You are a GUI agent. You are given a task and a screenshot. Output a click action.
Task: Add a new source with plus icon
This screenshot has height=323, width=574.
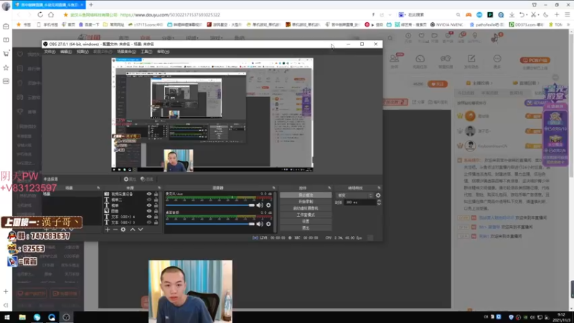click(107, 230)
